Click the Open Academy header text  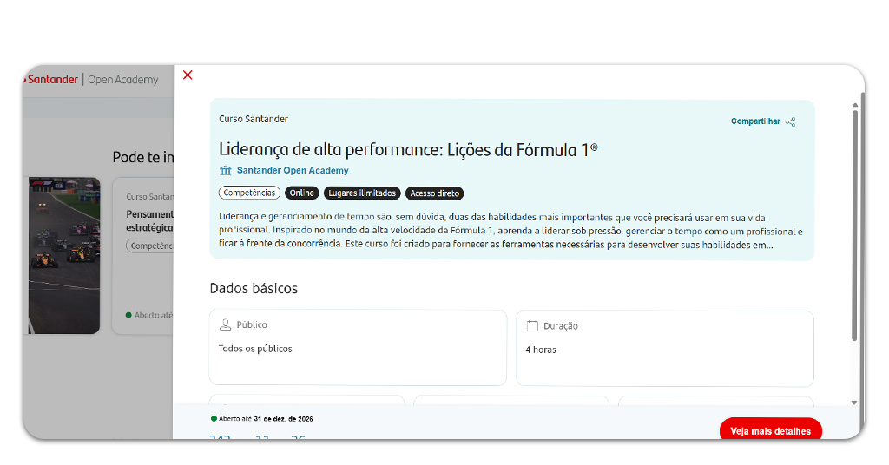[123, 80]
